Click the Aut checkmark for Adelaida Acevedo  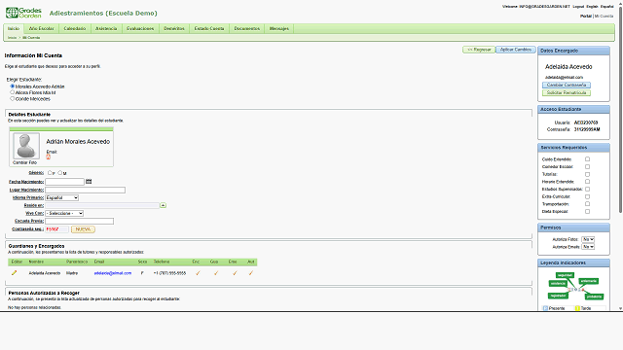point(251,273)
